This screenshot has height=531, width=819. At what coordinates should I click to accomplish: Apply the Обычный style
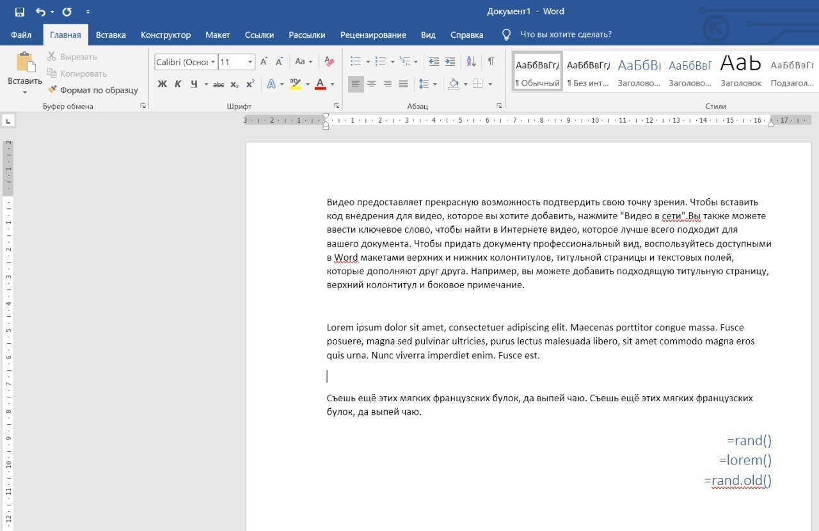pyautogui.click(x=537, y=71)
